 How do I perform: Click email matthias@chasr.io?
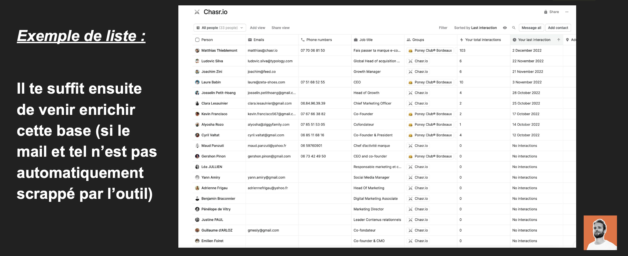tap(262, 50)
